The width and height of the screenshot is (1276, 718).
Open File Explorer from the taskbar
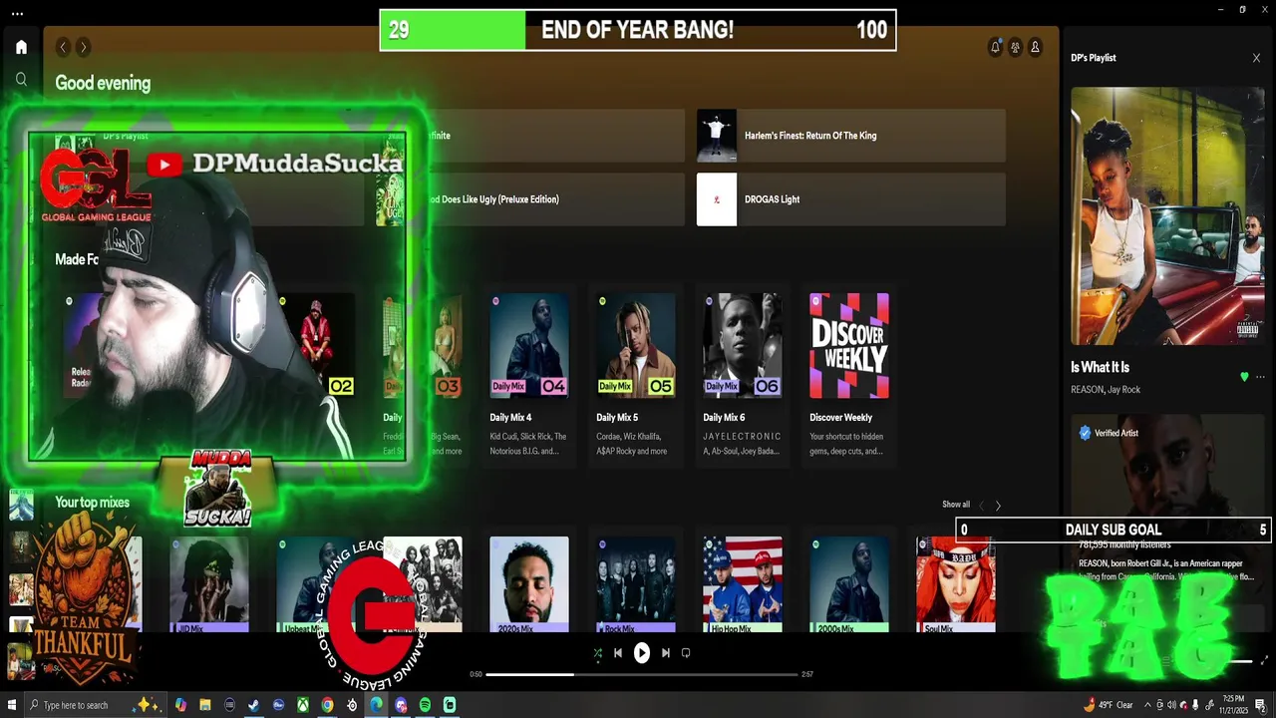pos(204,705)
